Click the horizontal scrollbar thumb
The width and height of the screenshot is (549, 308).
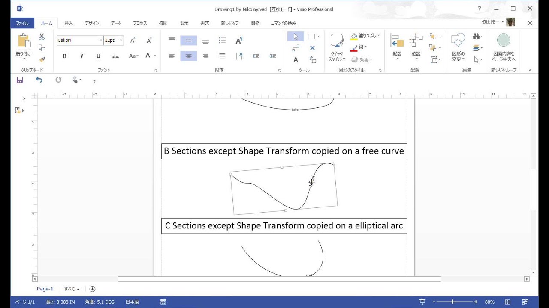pyautogui.click(x=280, y=279)
